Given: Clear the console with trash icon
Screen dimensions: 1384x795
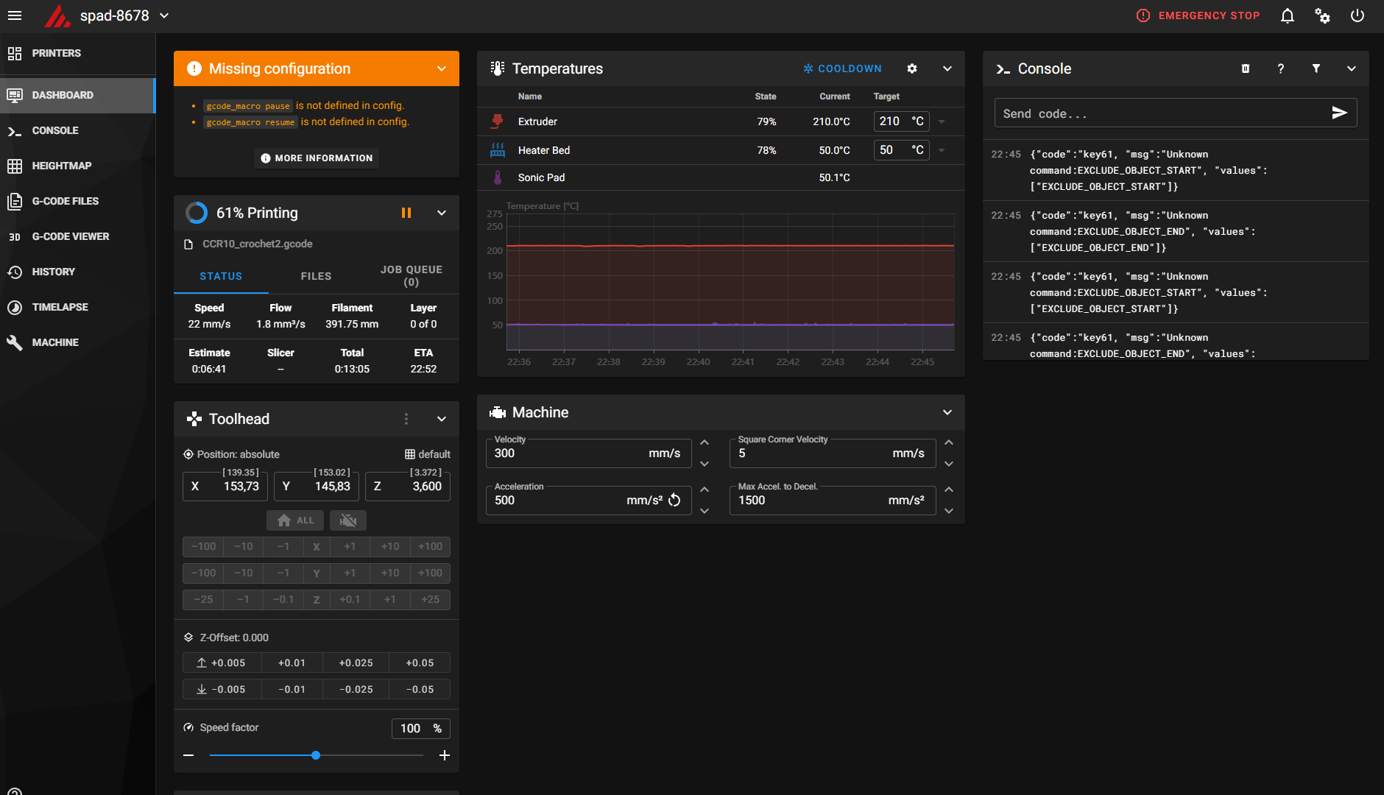Looking at the screenshot, I should (x=1246, y=68).
